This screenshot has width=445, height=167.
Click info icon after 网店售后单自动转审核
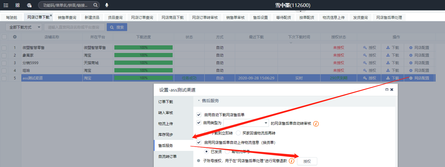coord(316,124)
